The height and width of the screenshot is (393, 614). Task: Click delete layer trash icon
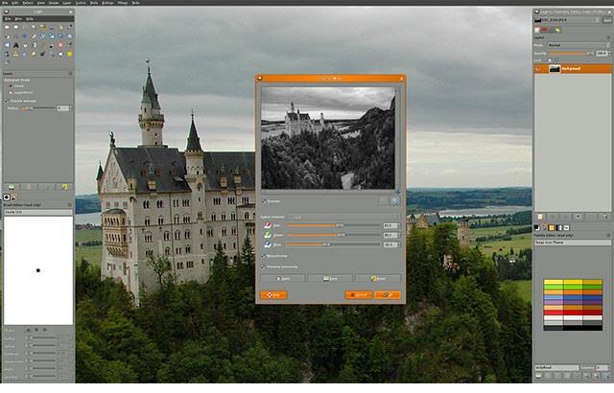click(x=605, y=217)
